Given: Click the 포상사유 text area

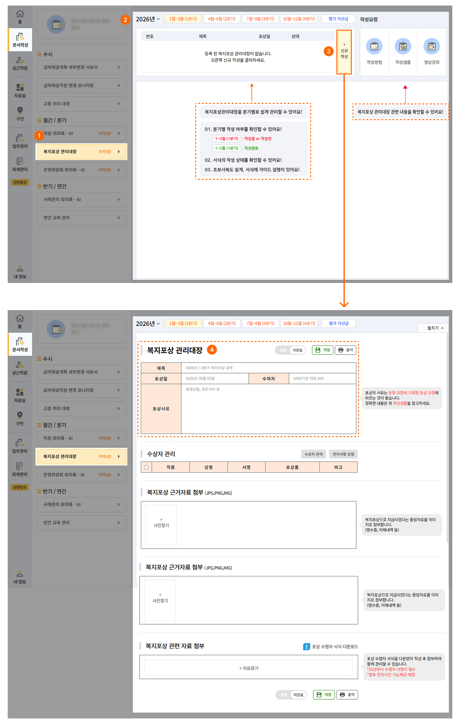Looking at the screenshot, I should coord(268,409).
